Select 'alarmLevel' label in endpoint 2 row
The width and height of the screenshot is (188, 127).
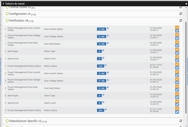pyautogui.click(x=13, y=103)
